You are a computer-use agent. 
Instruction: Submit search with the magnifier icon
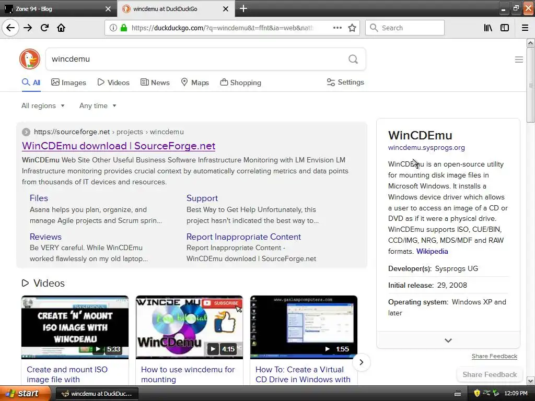(353, 59)
